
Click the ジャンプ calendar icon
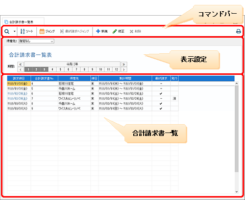pos(42,31)
